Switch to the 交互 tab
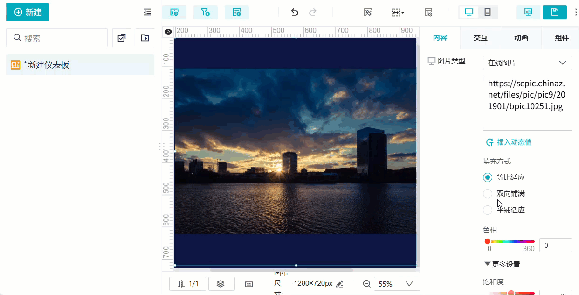This screenshot has width=579, height=295. pos(480,37)
